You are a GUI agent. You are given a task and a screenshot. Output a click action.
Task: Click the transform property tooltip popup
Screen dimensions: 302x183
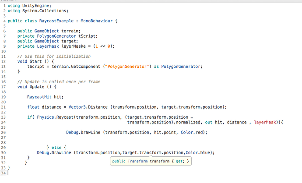pyautogui.click(x=151, y=162)
